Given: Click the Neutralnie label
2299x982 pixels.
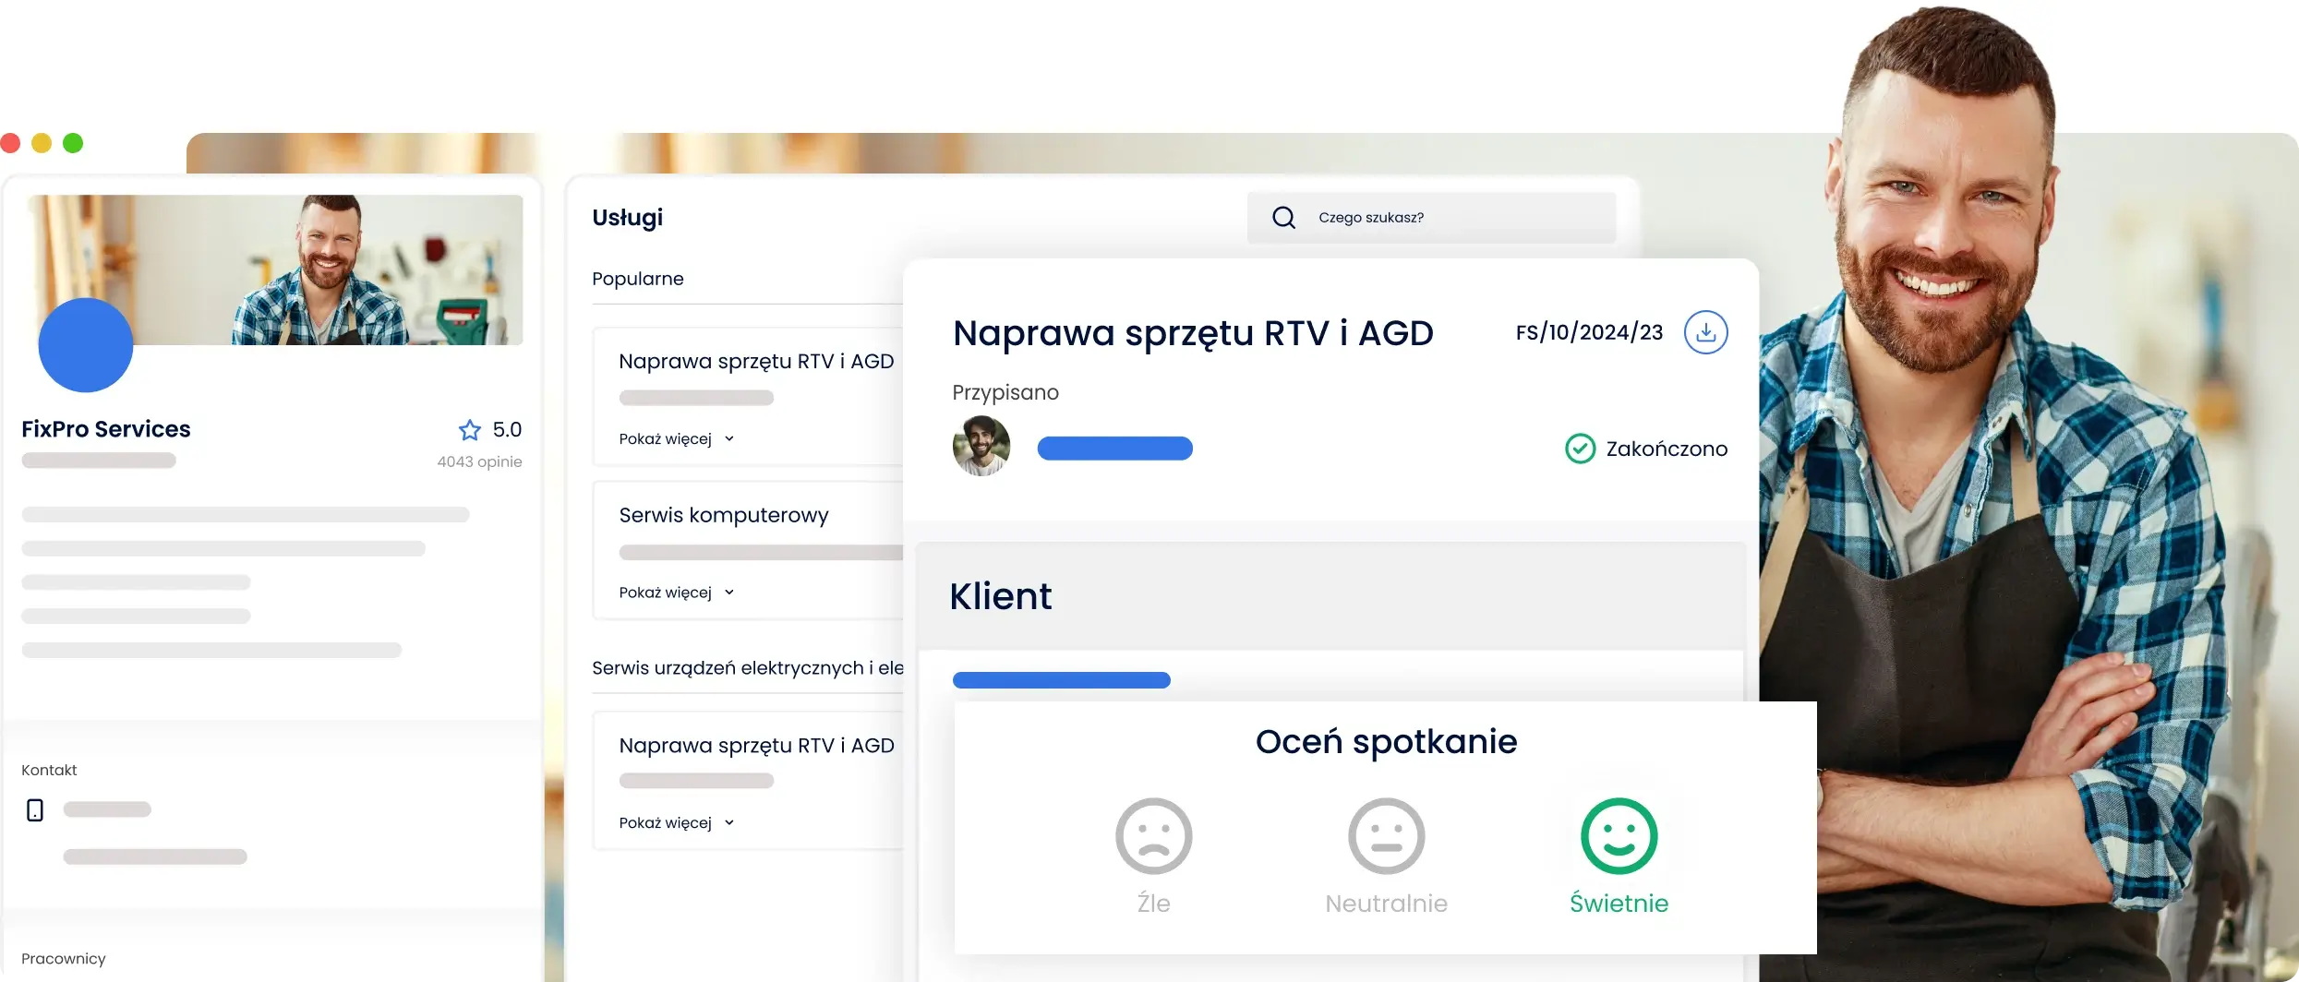Looking at the screenshot, I should coord(1386,904).
